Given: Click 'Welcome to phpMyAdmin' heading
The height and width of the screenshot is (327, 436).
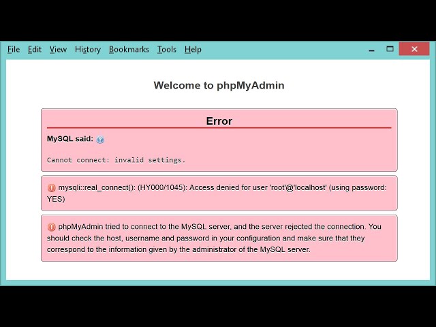Looking at the screenshot, I should [219, 85].
